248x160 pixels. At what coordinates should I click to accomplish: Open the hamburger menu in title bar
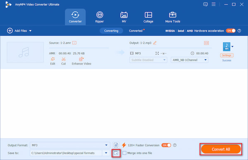point(214,4)
